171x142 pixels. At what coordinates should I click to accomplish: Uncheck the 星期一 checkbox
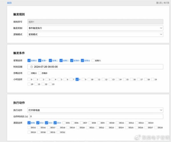40,60
